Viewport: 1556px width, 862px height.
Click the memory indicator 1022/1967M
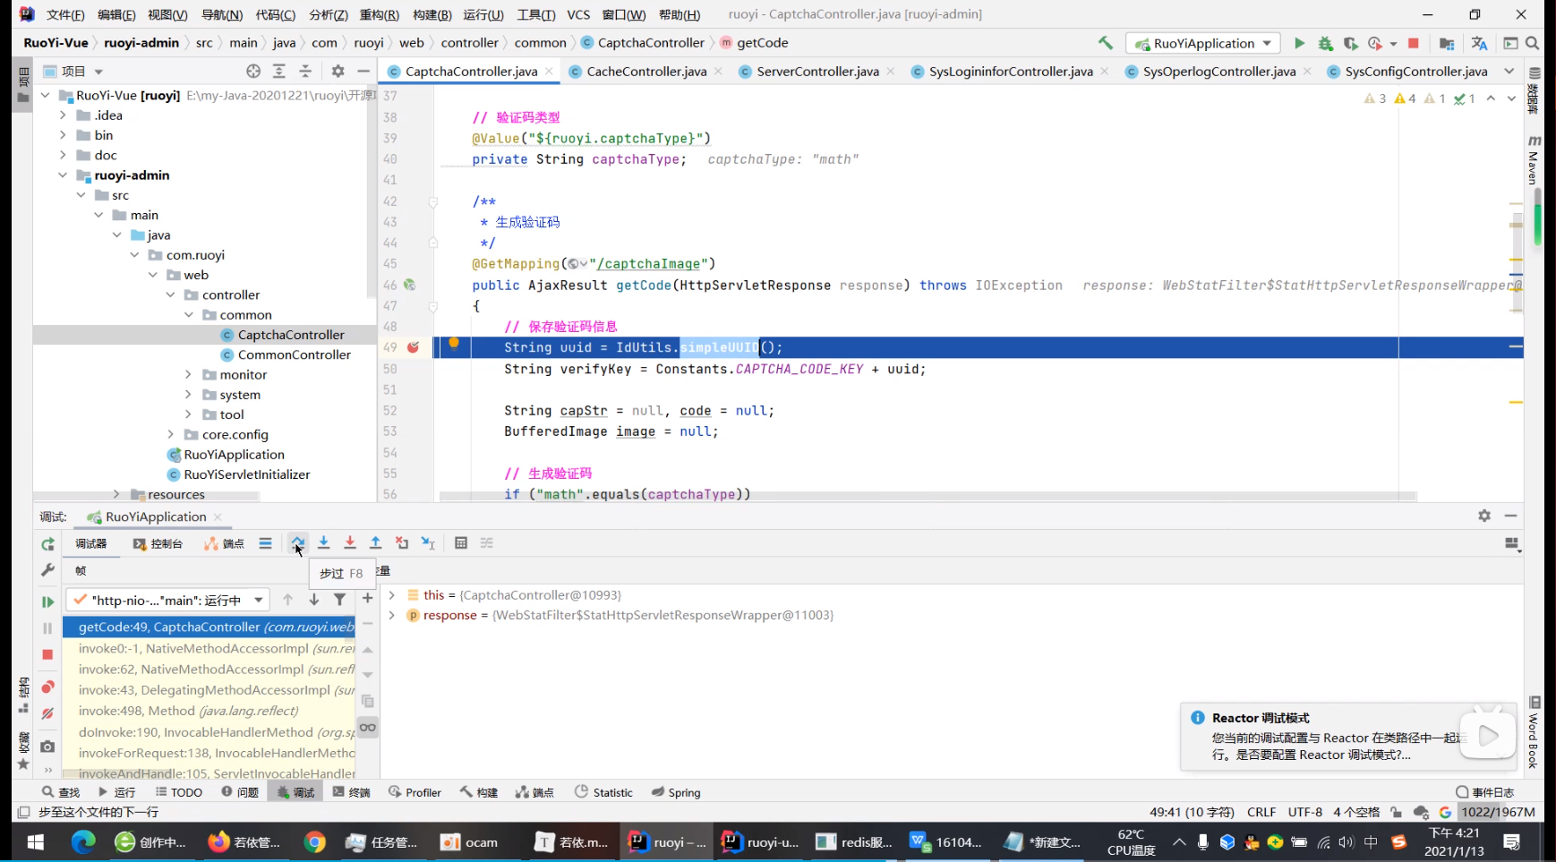(x=1498, y=812)
